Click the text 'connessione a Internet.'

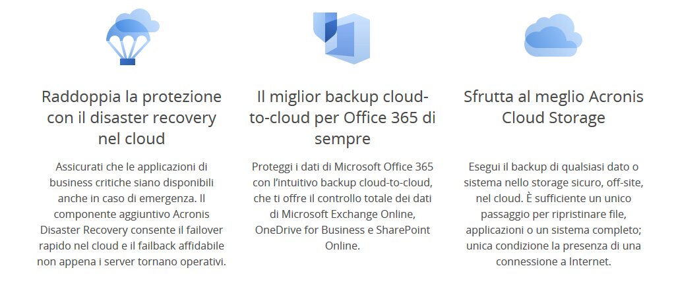click(553, 262)
